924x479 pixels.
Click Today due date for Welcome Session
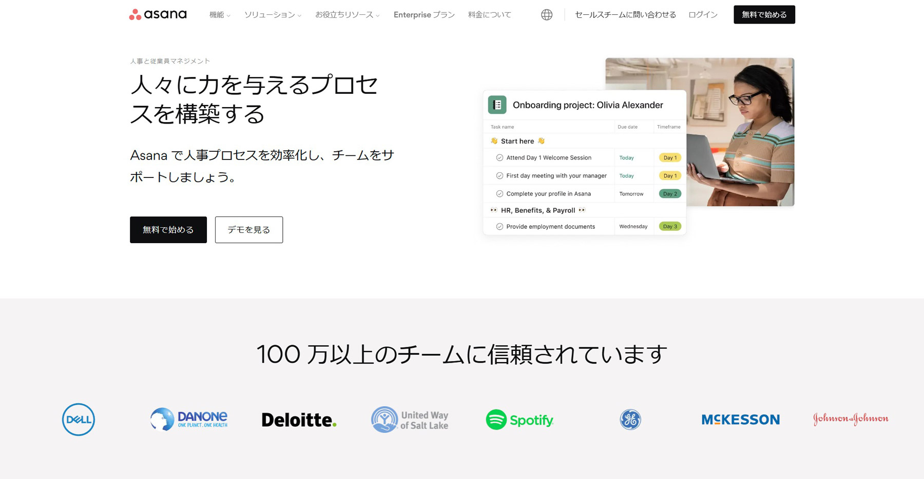point(626,158)
